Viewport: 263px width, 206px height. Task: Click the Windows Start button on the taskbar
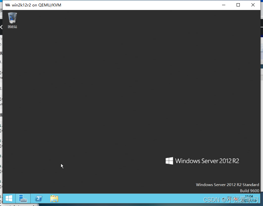8,198
